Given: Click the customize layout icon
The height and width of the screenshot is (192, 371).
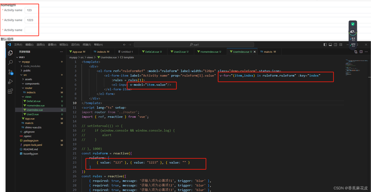Looking at the screenshot, I should pyautogui.click(x=341, y=45).
